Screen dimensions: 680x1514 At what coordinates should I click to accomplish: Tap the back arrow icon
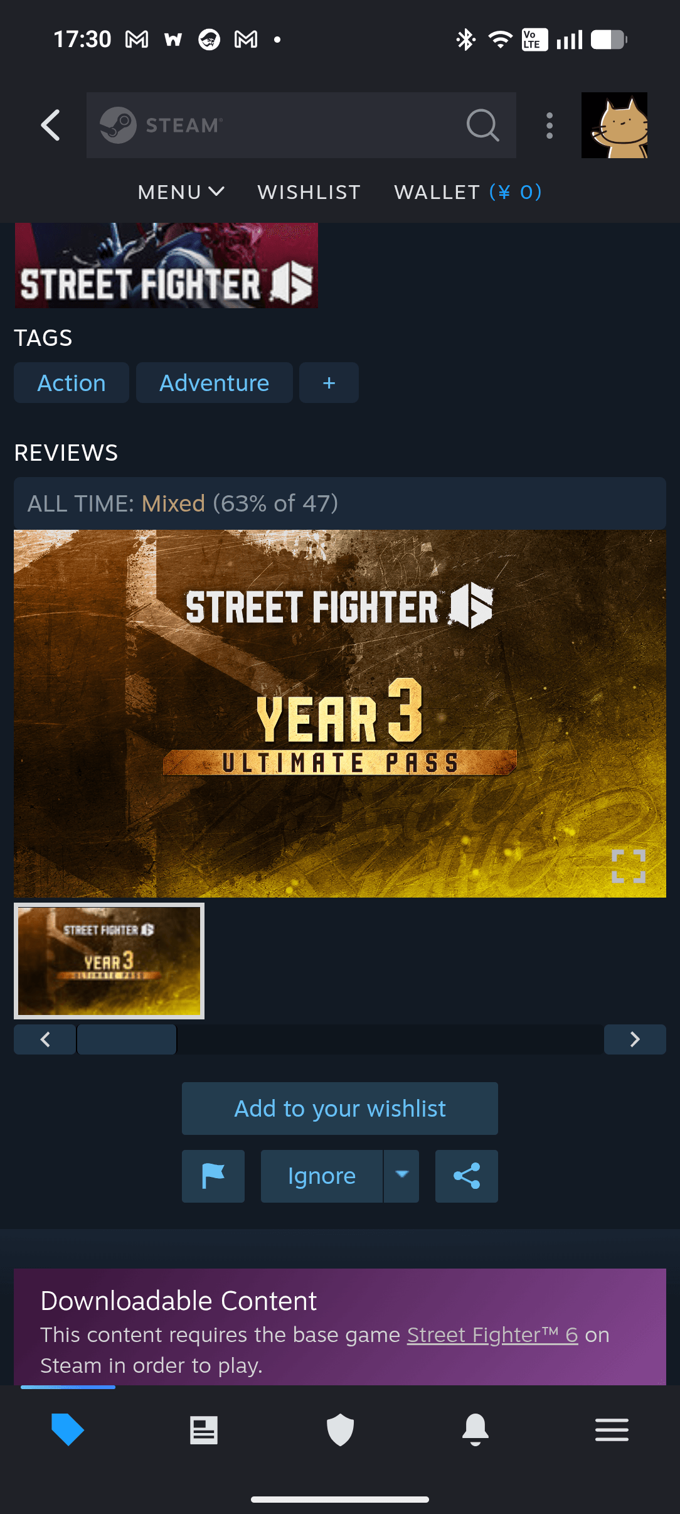pos(51,125)
